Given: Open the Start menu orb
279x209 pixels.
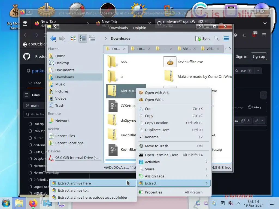Looking at the screenshot, I should 6,203.
